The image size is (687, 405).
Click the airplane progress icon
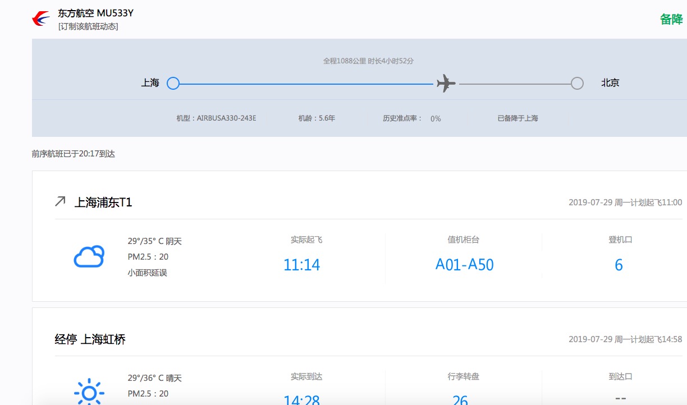pyautogui.click(x=446, y=83)
